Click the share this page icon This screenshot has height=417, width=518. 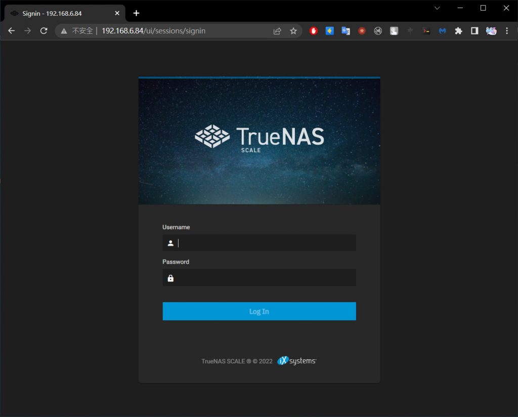tap(277, 31)
